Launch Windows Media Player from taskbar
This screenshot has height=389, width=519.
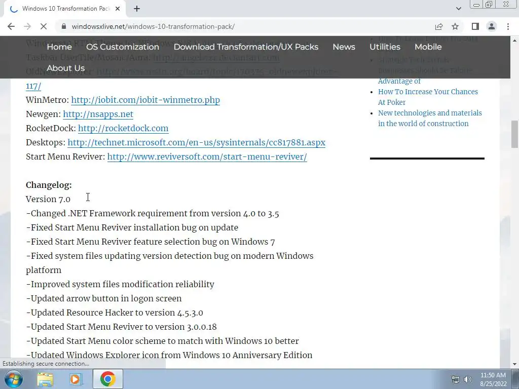click(76, 379)
